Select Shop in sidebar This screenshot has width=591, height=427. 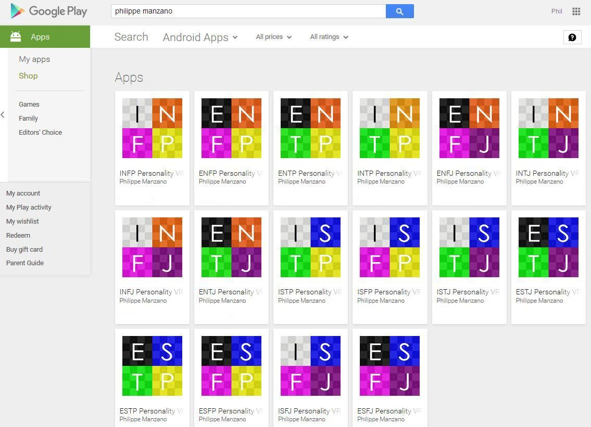click(28, 76)
